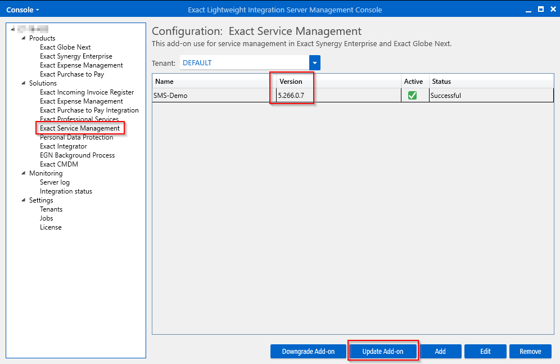Image resolution: width=560 pixels, height=364 pixels.
Task: Open Jobs settings
Action: pyautogui.click(x=47, y=218)
